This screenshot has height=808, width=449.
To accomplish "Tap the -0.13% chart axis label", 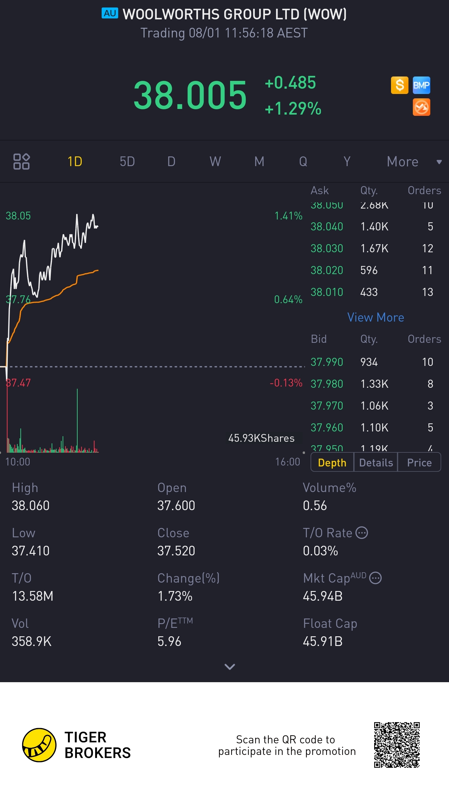I will (x=286, y=383).
